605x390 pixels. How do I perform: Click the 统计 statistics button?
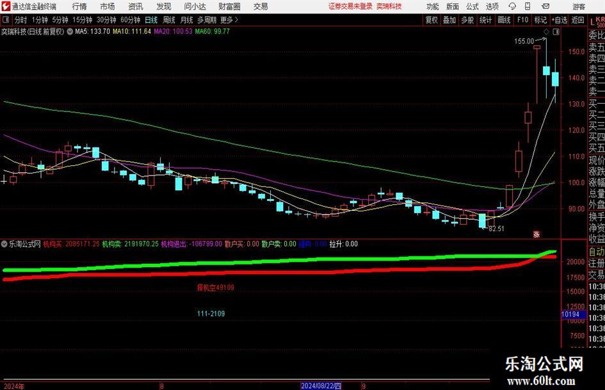point(485,20)
